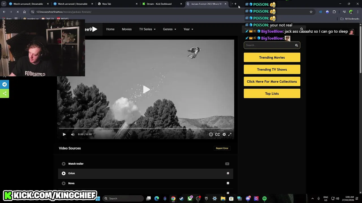Open the video player settings gear

(x=224, y=134)
